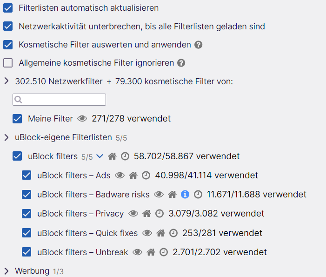The image size is (326, 277).
Task: Open the Meine Filter link
Action: [x=50, y=119]
